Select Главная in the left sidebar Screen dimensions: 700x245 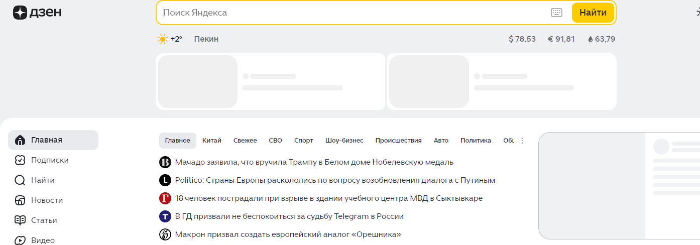click(x=47, y=140)
